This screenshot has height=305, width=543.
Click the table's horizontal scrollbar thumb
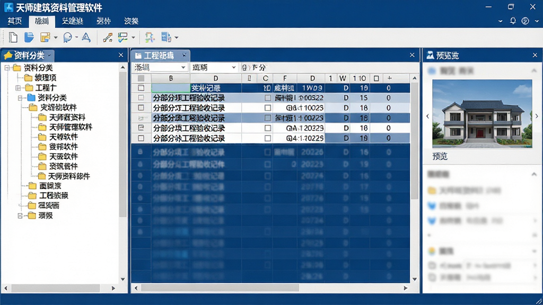220,288
